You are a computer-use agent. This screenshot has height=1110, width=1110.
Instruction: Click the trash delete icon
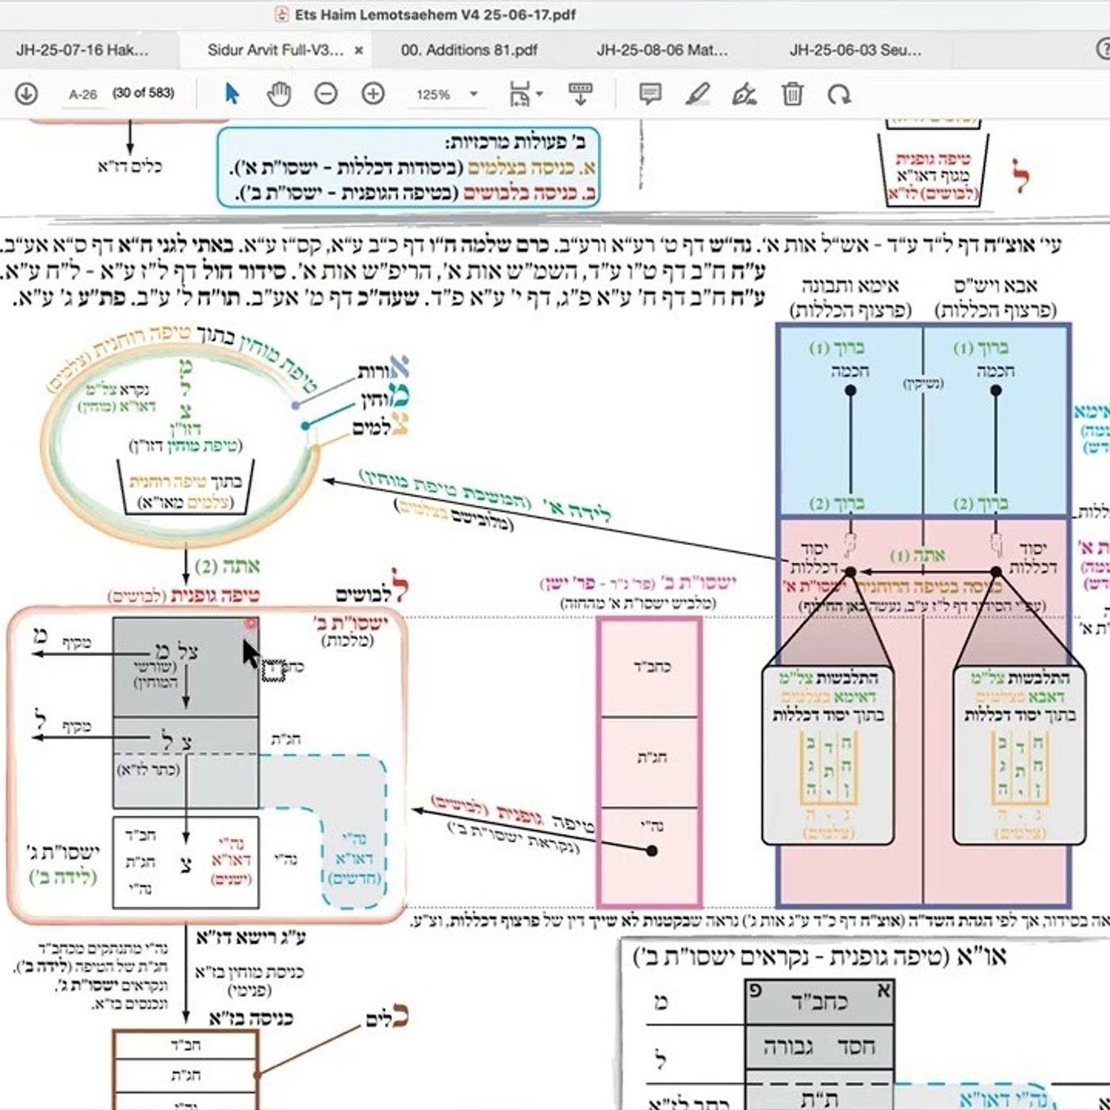point(792,94)
